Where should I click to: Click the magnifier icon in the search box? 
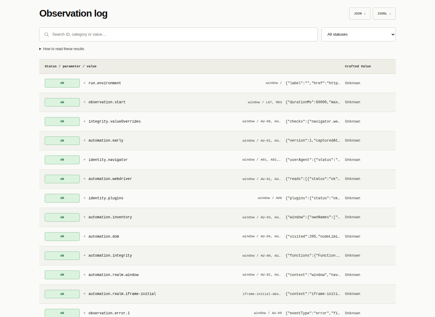[47, 34]
